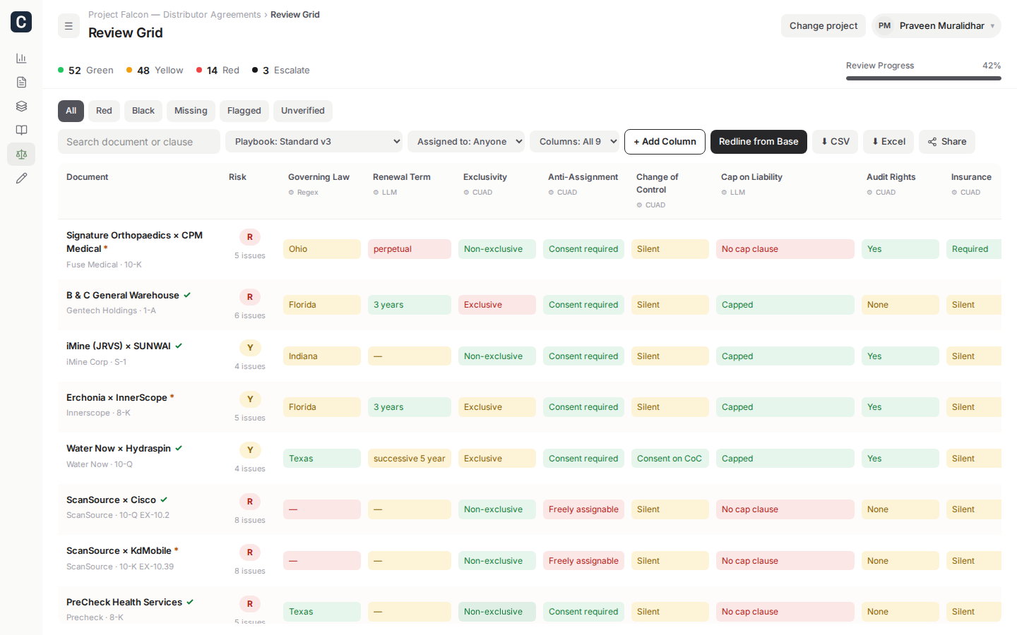Click the R risk badge for B & C General Warehouse
The image size is (1017, 635).
click(250, 298)
